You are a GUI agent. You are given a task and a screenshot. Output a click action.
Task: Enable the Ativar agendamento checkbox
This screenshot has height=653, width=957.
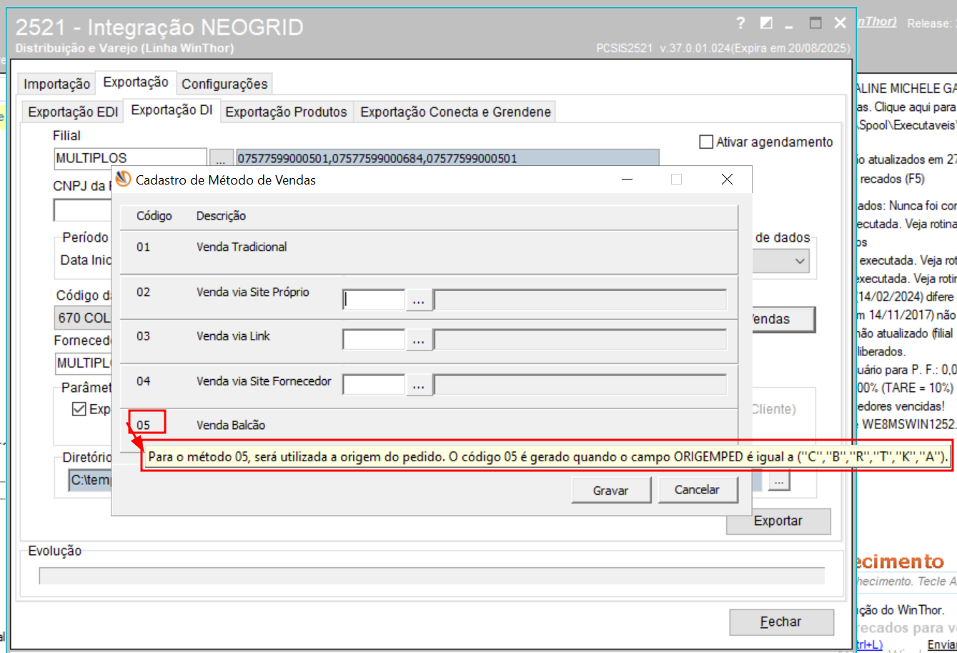(x=706, y=142)
